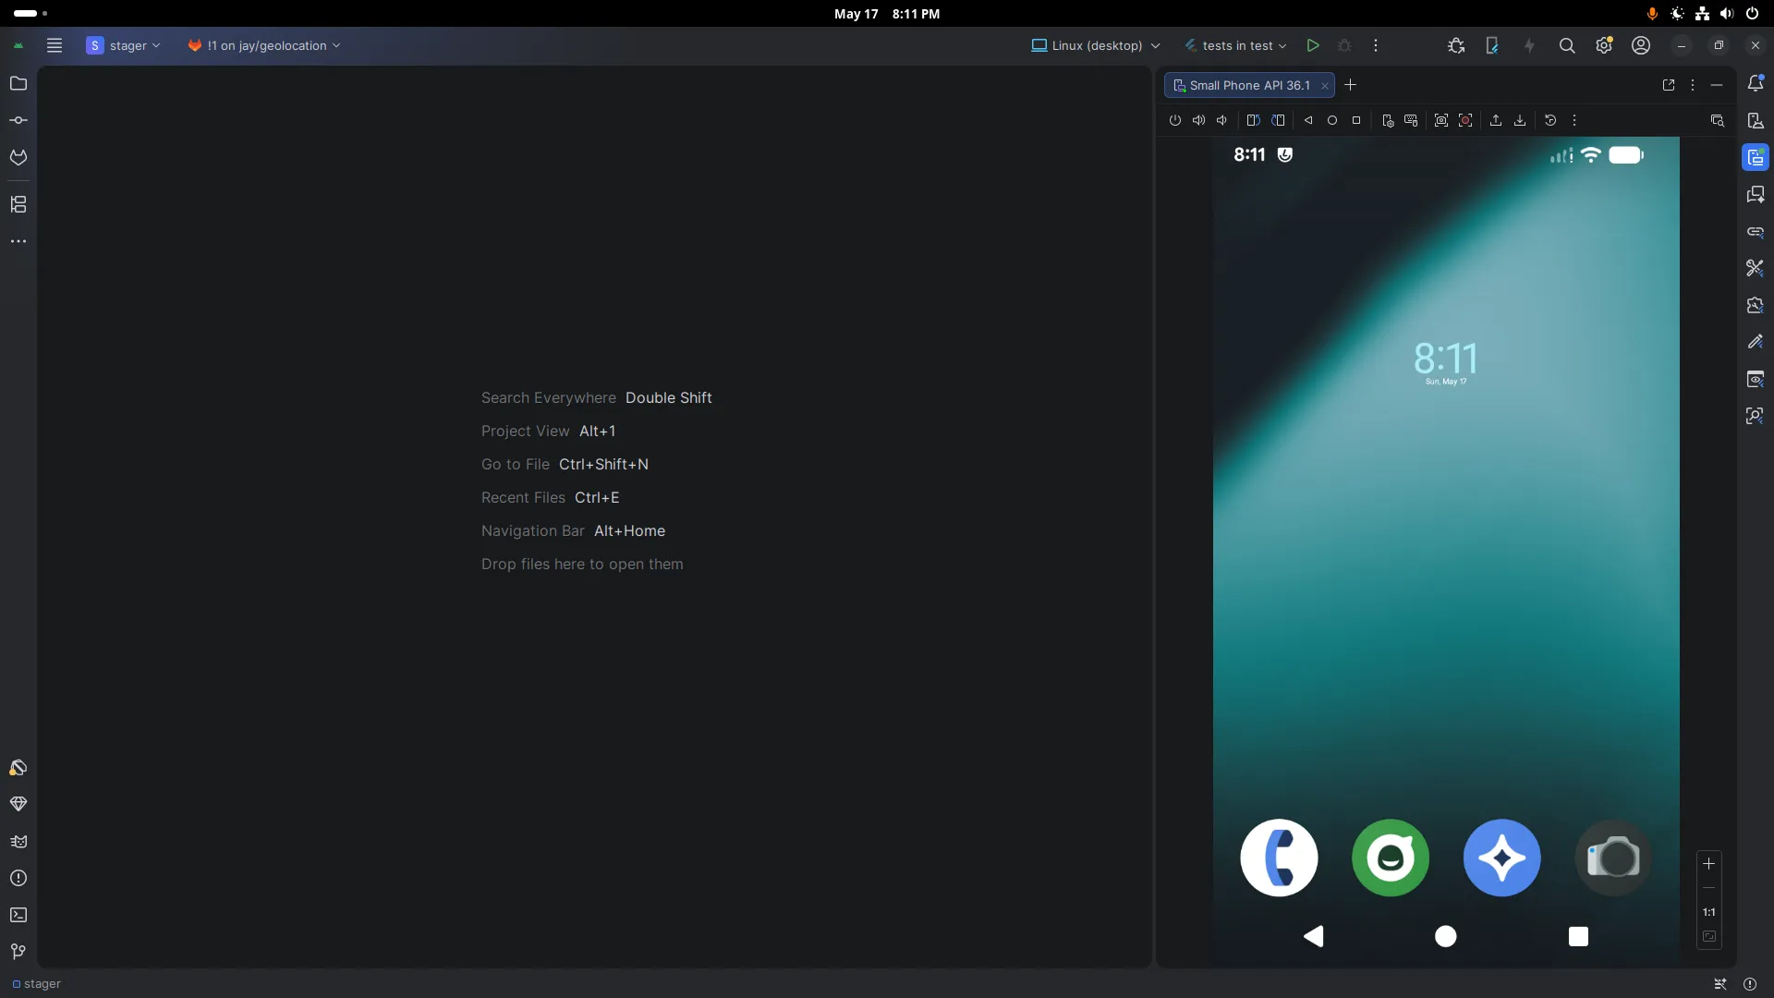This screenshot has height=998, width=1774.
Task: Open the blue sparkle assistant app on emulator
Action: (x=1502, y=858)
